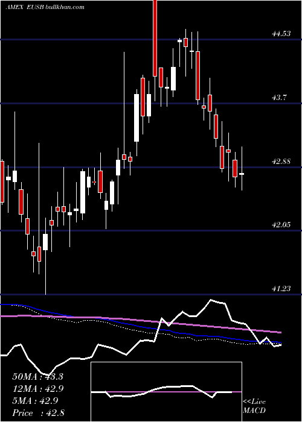Click the <<Live MACD label
The width and height of the screenshot is (302, 422).
(254, 406)
